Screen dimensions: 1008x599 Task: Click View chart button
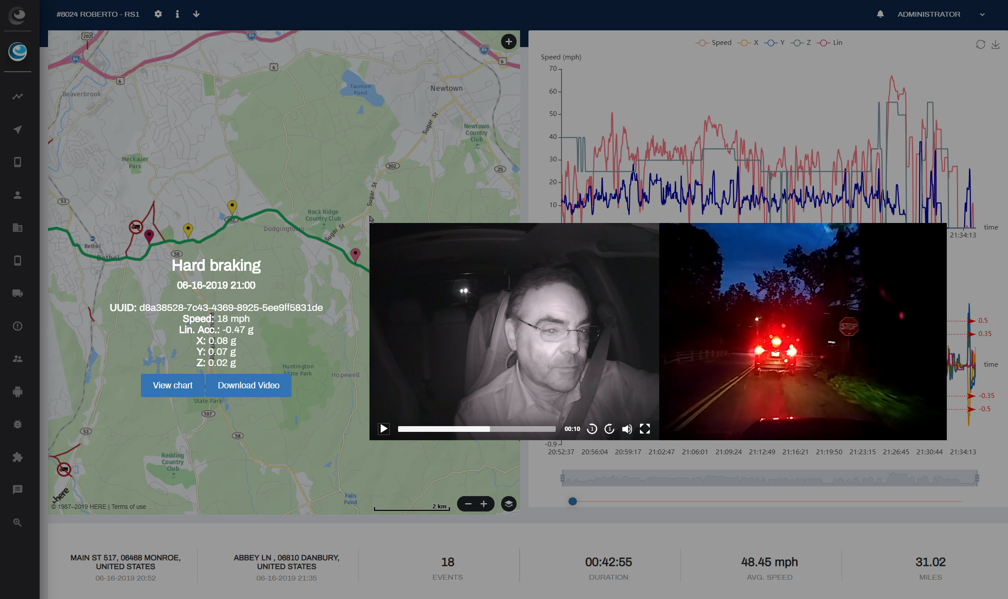click(173, 385)
